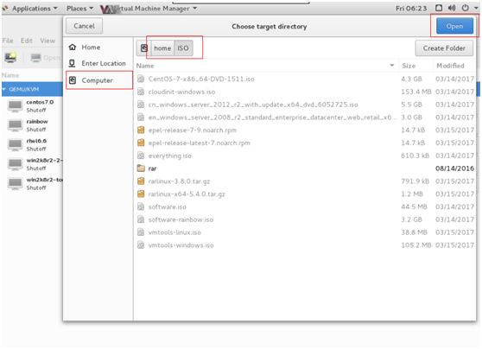Select rarlinux-3.8.0.tar.gz

coord(305,181)
